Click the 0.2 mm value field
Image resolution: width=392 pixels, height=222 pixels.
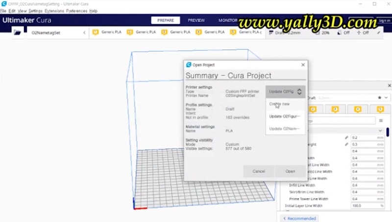coord(367,138)
